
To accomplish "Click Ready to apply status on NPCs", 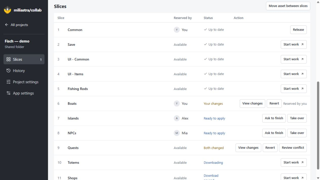I will (x=214, y=133).
